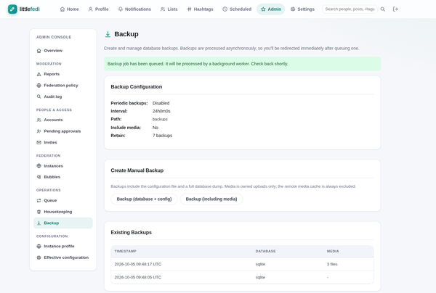Click the 2026-10-05 09:48:05 UTC timestamp

pos(138,277)
